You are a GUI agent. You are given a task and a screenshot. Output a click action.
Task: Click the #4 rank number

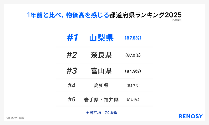[x=71, y=86]
